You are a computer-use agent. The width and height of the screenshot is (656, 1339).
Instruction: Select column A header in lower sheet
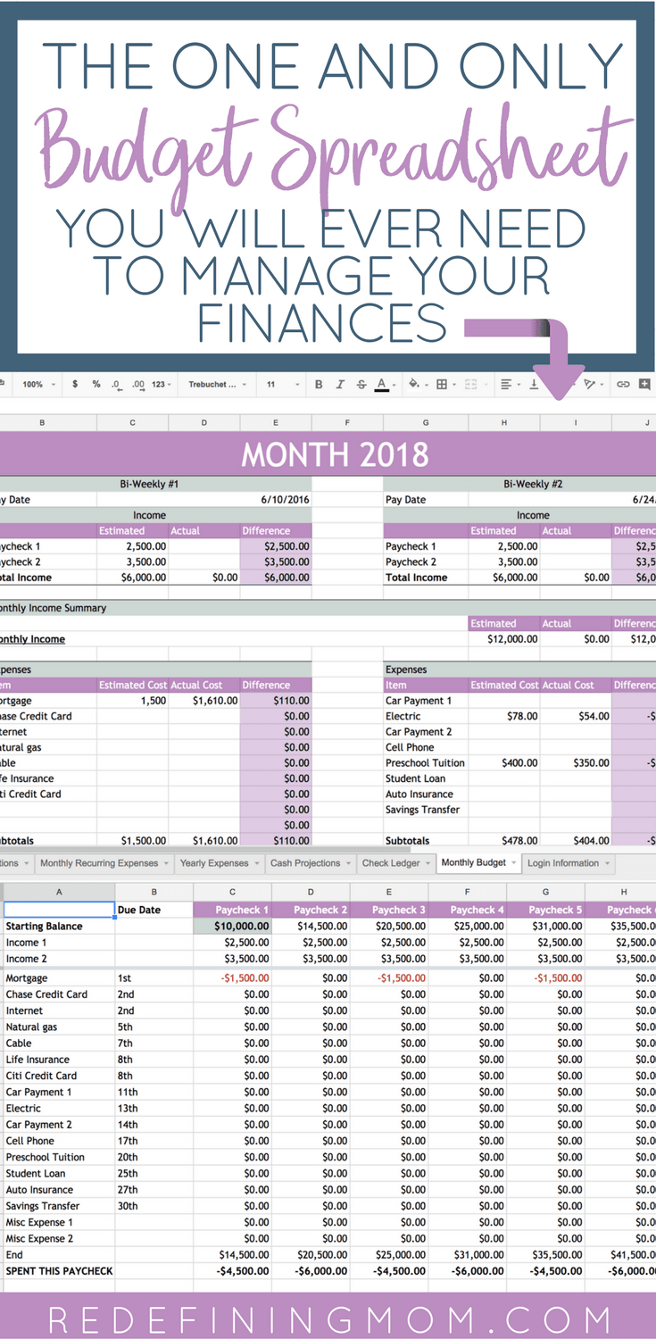point(59,892)
